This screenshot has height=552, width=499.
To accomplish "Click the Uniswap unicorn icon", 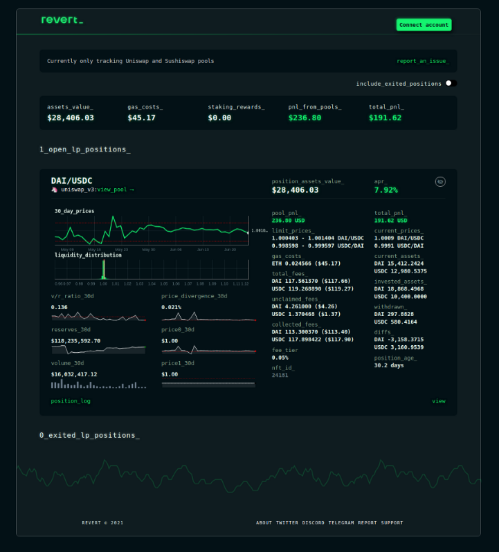I will pos(55,190).
